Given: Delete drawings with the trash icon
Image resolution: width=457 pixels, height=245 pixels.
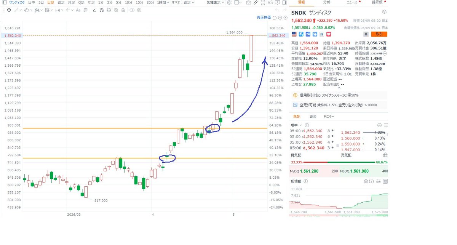Looking at the screenshot, I should [123, 10].
